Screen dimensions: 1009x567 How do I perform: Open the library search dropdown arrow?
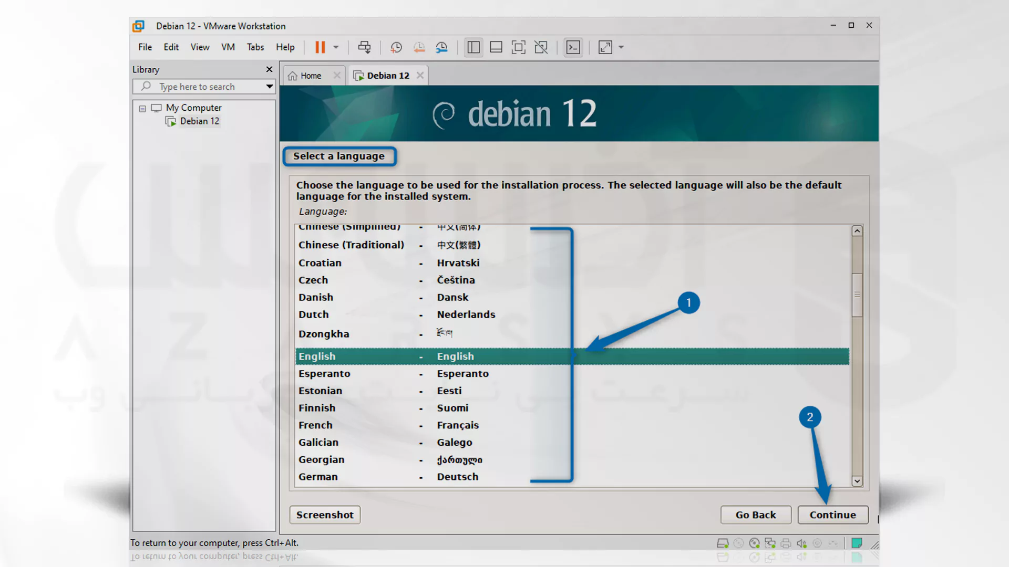pyautogui.click(x=270, y=87)
